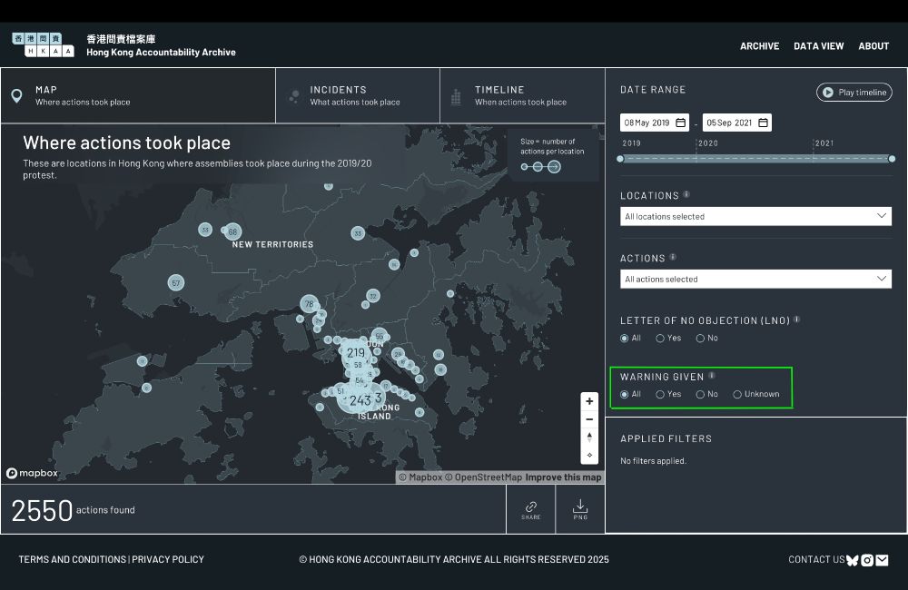Click the '2021' timeline year marker
This screenshot has height=590, width=908.
[824, 143]
